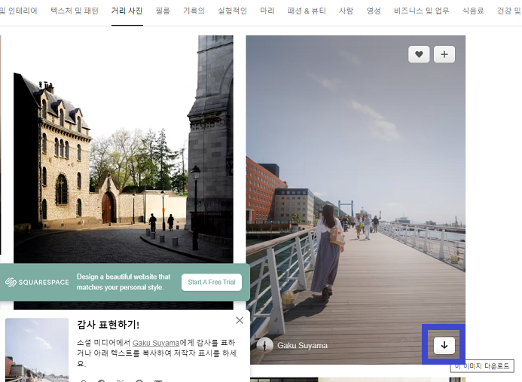Open Gaku Suyama name link on photo
This screenshot has width=522, height=382.
[x=302, y=346]
